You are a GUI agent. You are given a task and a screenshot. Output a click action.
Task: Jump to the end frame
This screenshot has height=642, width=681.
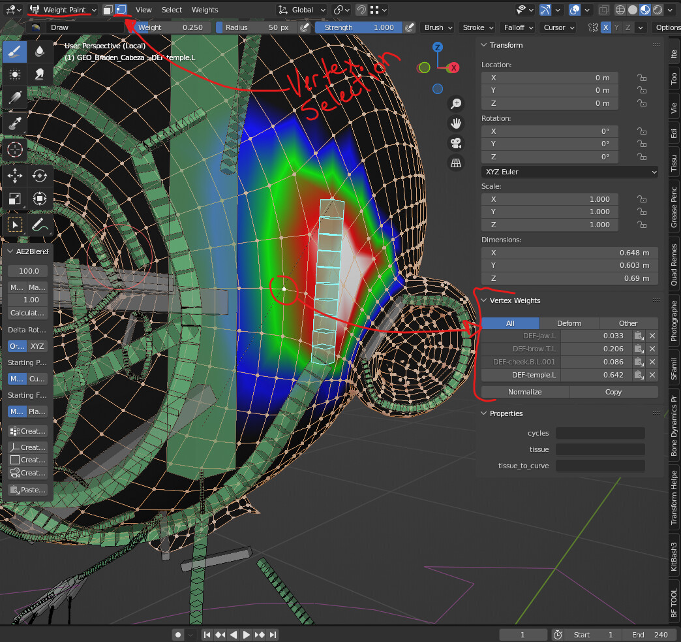point(273,635)
